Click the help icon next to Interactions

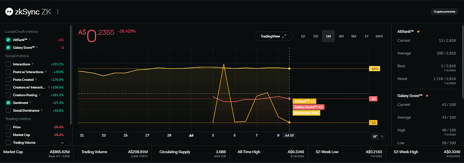coord(32,64)
